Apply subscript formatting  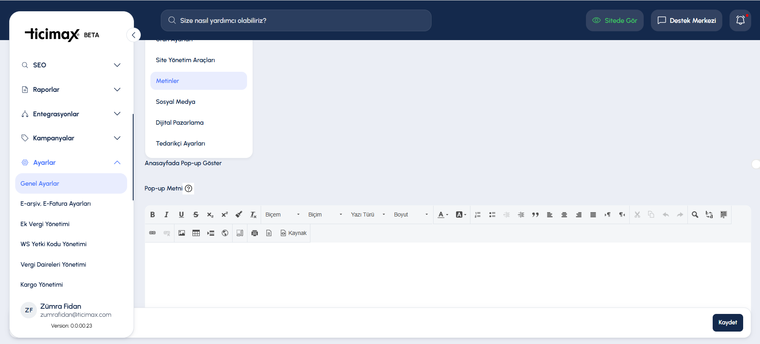pyautogui.click(x=210, y=214)
